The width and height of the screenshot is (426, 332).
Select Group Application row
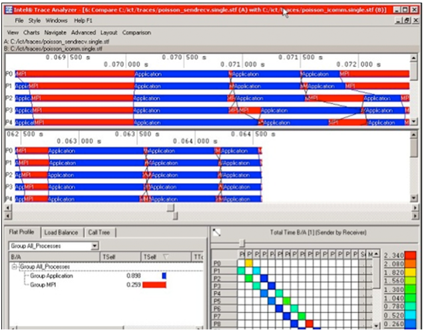click(52, 276)
